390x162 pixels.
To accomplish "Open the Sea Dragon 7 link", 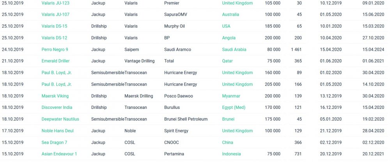I will coord(54,142).
